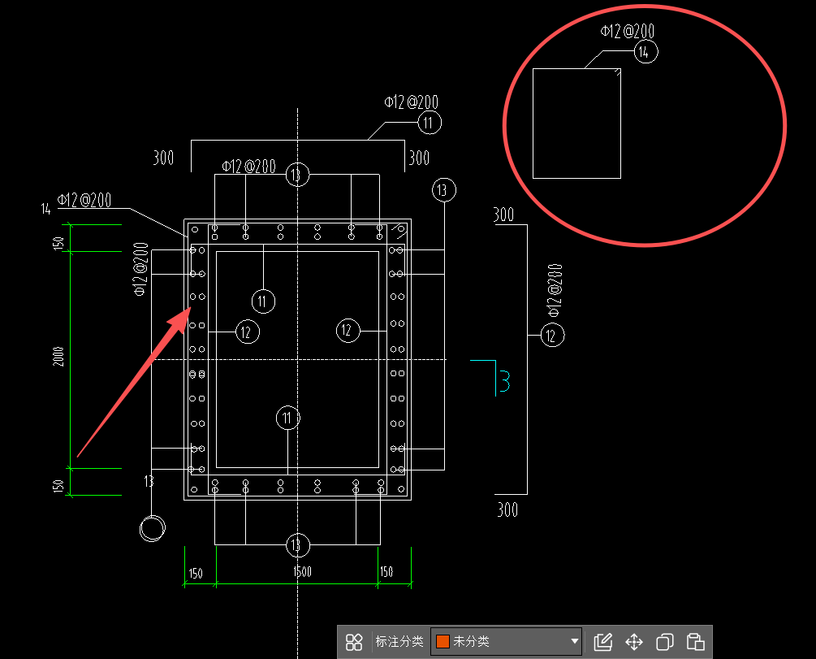816x659 pixels.
Task: Select 300 text left of top bracket
Action: [x=163, y=158]
